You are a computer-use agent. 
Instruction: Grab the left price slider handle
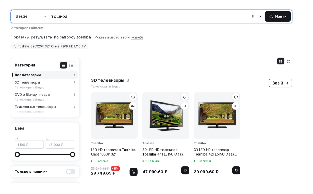17,154
